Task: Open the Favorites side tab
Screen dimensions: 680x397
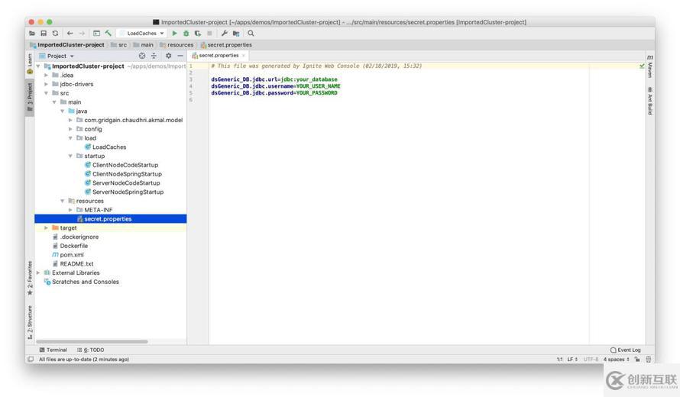Action: coord(30,278)
